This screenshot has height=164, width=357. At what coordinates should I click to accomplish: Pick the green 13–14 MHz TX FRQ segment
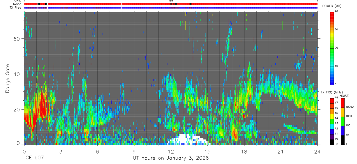332,121
